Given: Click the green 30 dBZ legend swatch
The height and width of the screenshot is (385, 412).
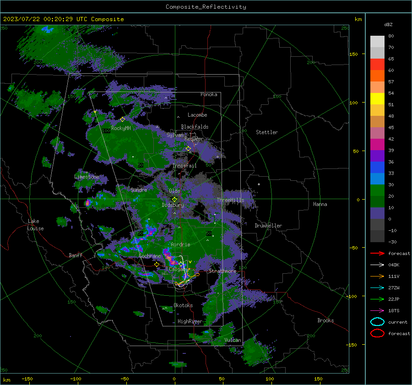Looking at the screenshot, I should 377,190.
